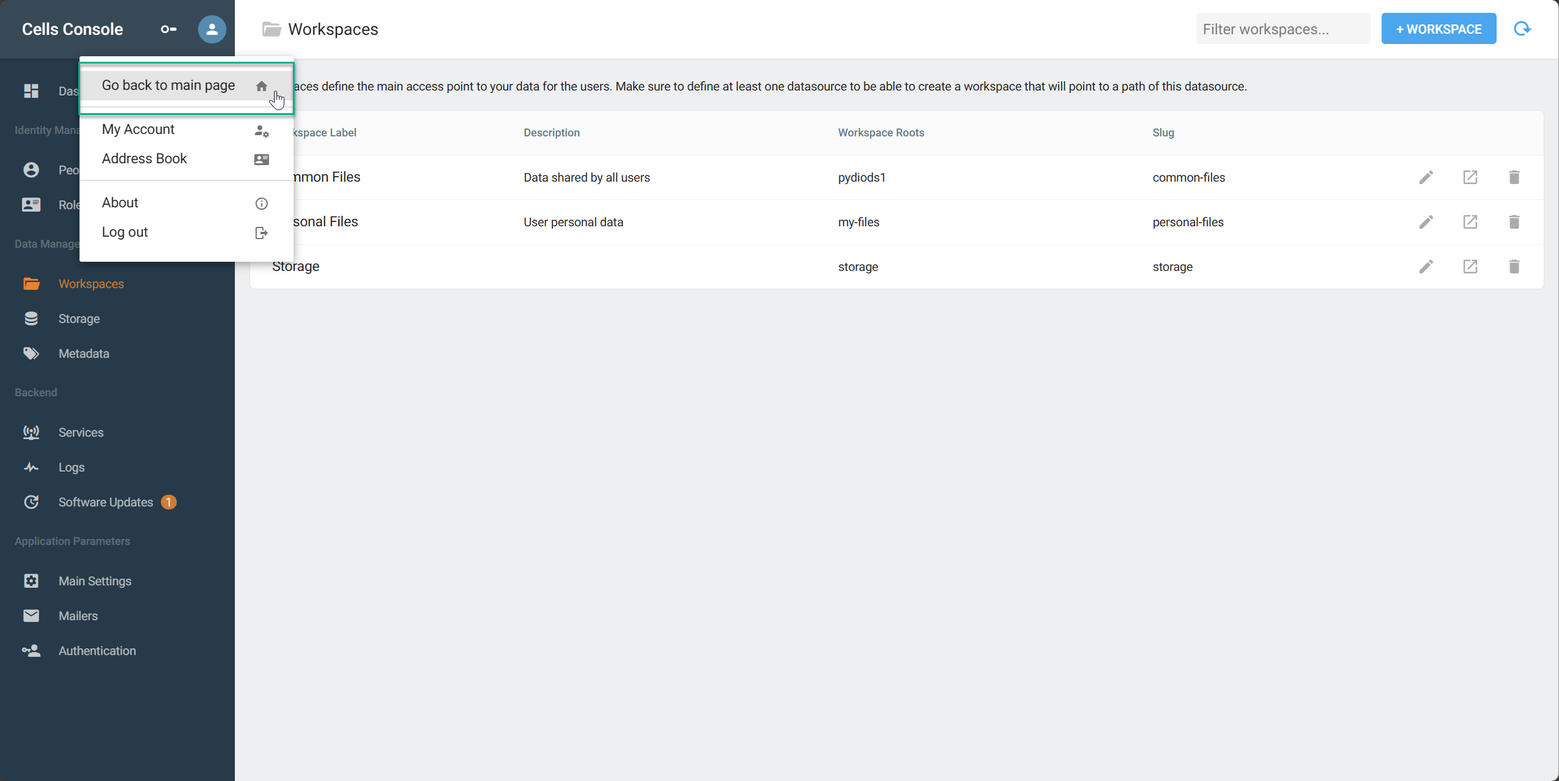Choose About in the user menu
1559x781 pixels.
187,203
